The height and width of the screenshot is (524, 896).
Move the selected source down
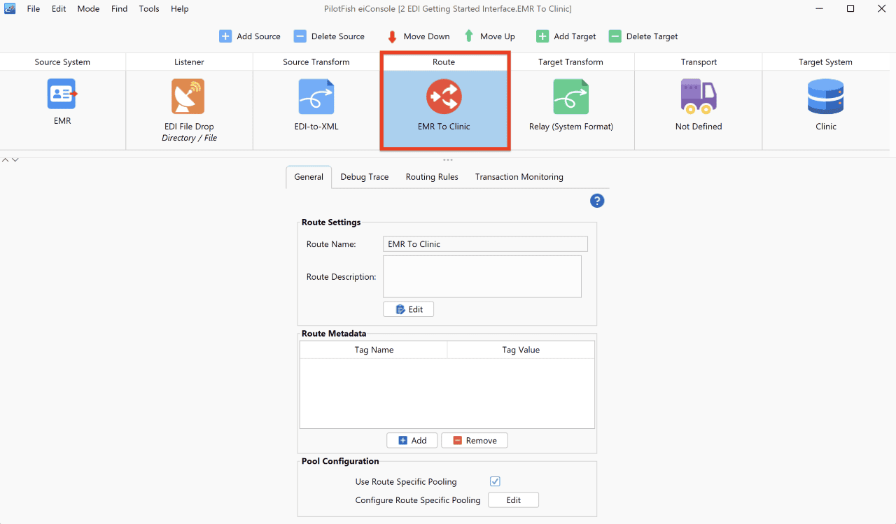(x=418, y=36)
